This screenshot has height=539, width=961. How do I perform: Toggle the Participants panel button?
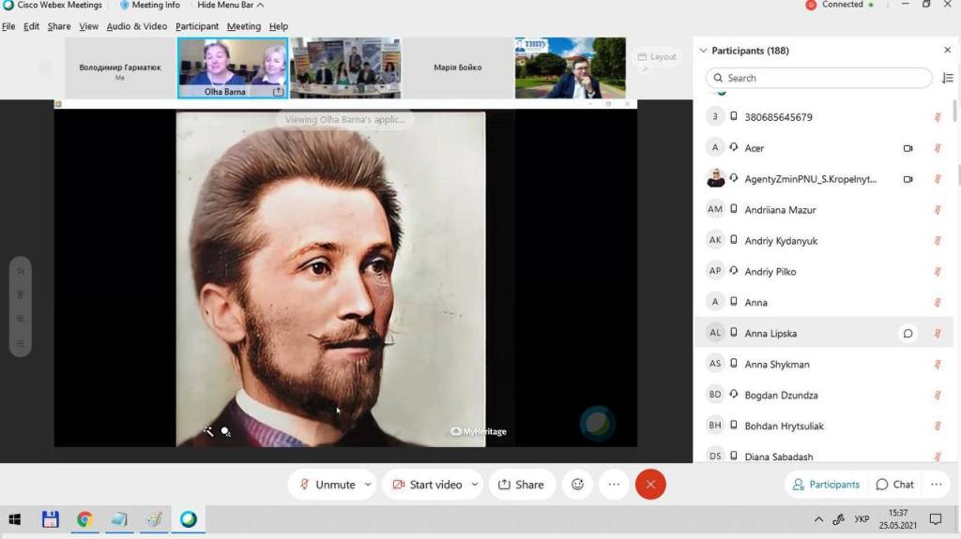pos(826,485)
